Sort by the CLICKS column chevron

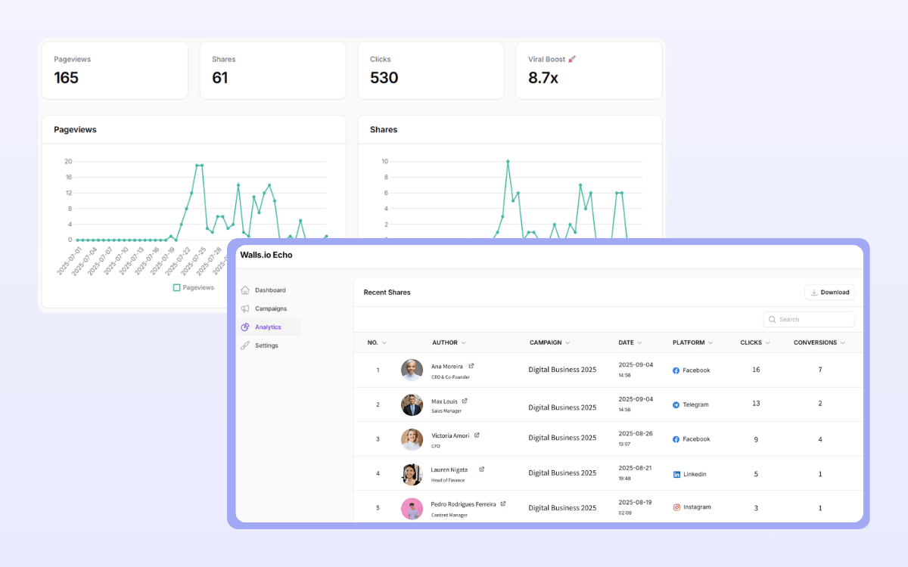click(x=768, y=343)
